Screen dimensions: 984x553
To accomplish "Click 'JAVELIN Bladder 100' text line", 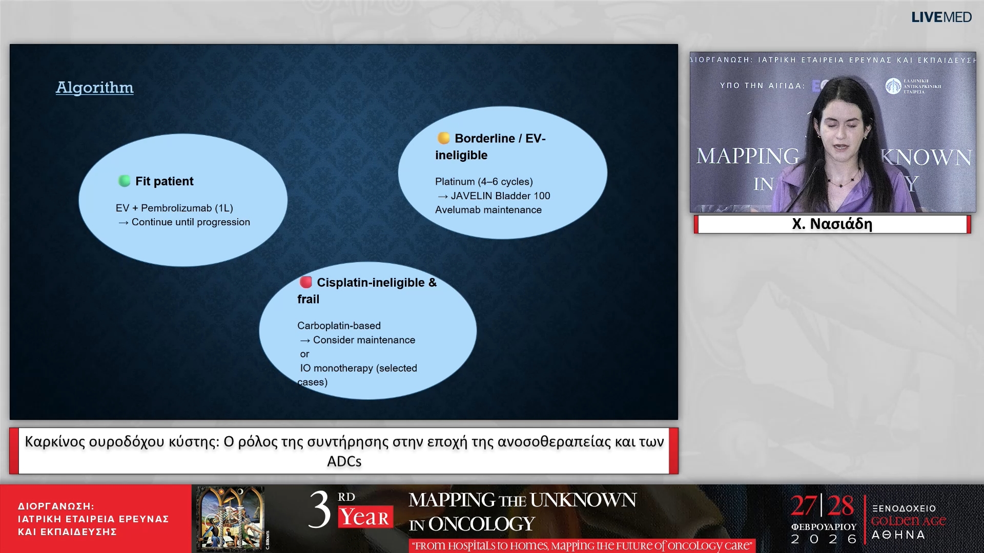I will [x=500, y=196].
